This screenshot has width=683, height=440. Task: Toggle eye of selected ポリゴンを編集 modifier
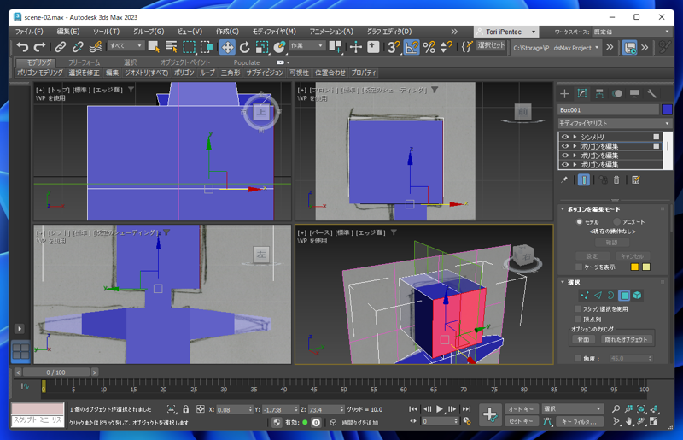pyautogui.click(x=565, y=146)
